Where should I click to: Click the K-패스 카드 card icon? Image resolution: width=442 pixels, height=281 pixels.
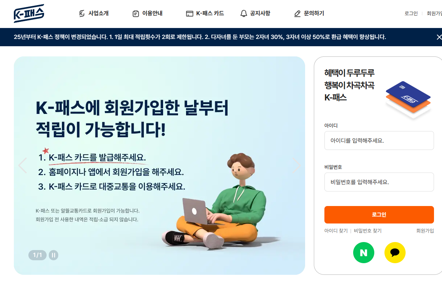coord(189,14)
